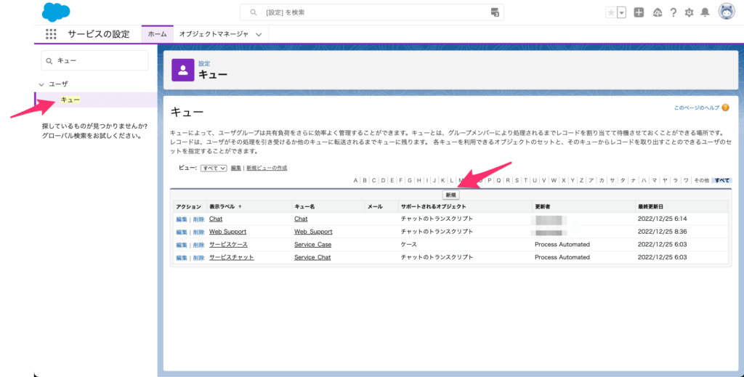744x377 pixels.
Task: Filter the list by kana カ
Action: point(602,181)
